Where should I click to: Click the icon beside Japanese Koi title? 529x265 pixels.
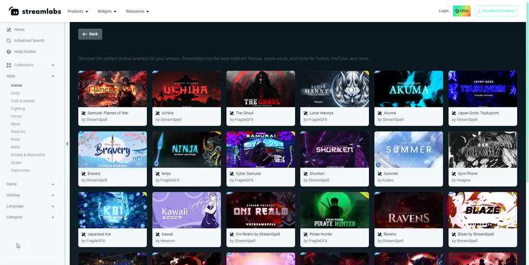tap(84, 235)
